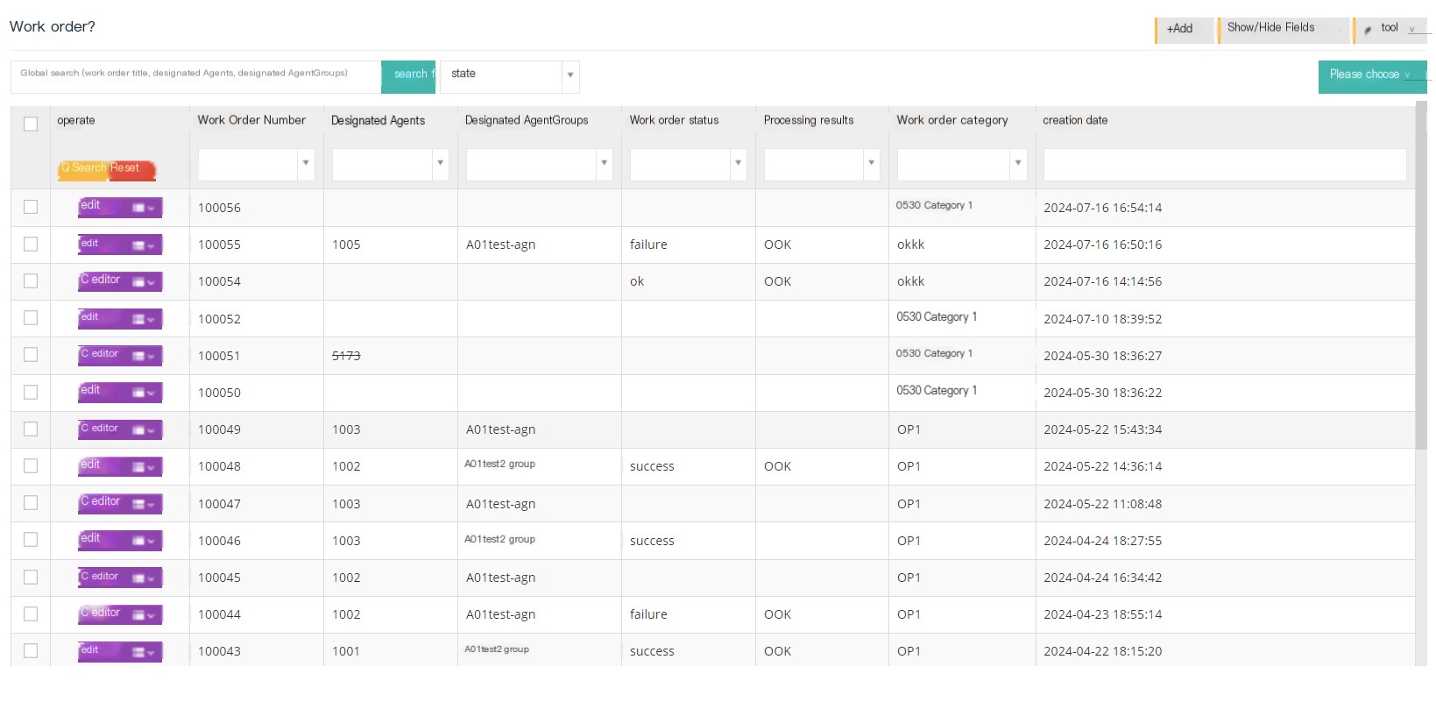1436x702 pixels.
Task: Check the row checkbox for work order 100056
Action: click(31, 207)
